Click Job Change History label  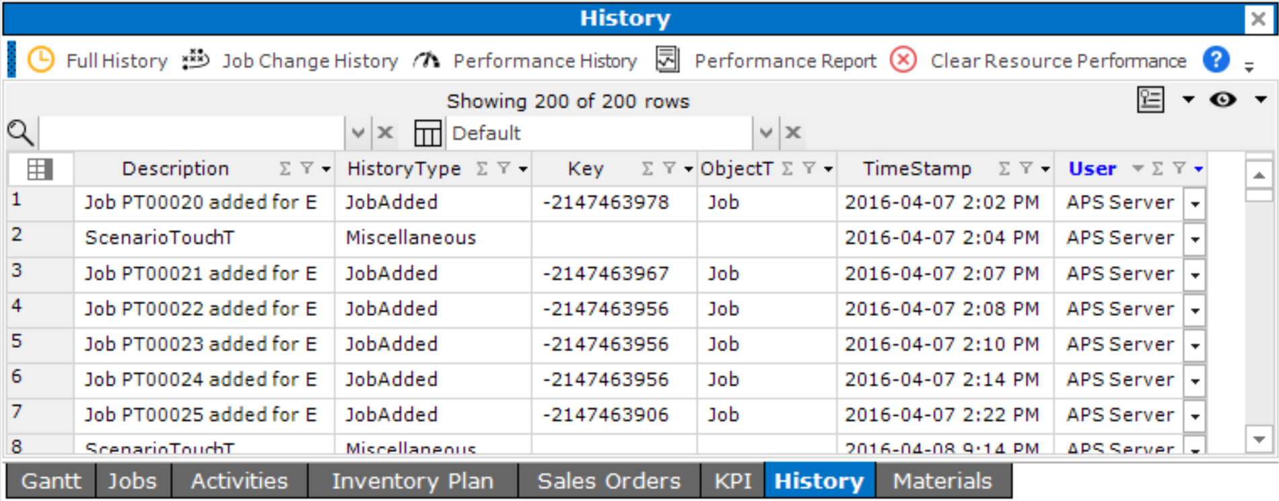310,61
